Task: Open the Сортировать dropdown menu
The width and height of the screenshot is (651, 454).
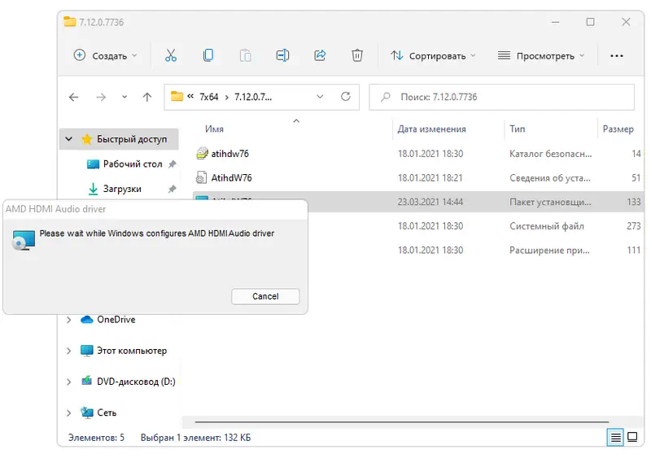Action: (x=432, y=55)
